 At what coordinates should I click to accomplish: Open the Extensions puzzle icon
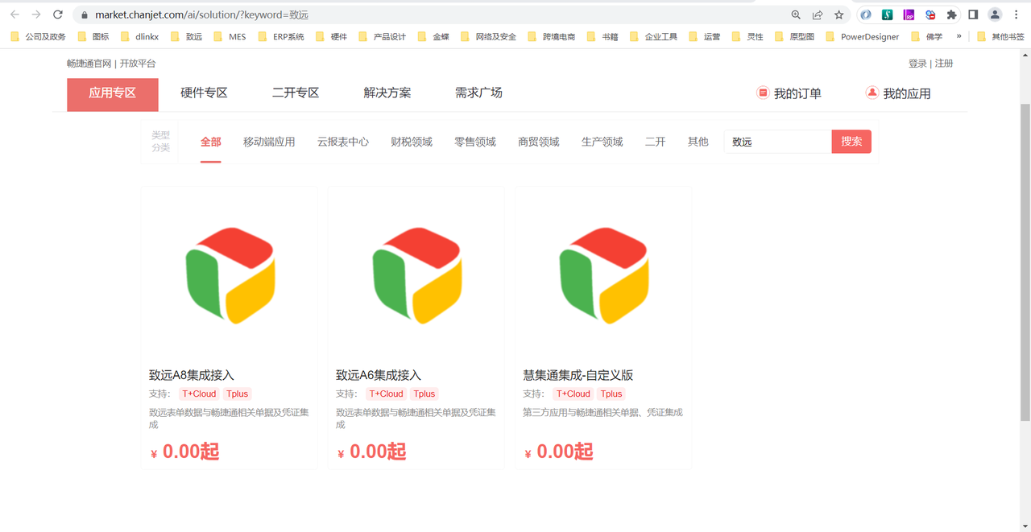pos(952,14)
